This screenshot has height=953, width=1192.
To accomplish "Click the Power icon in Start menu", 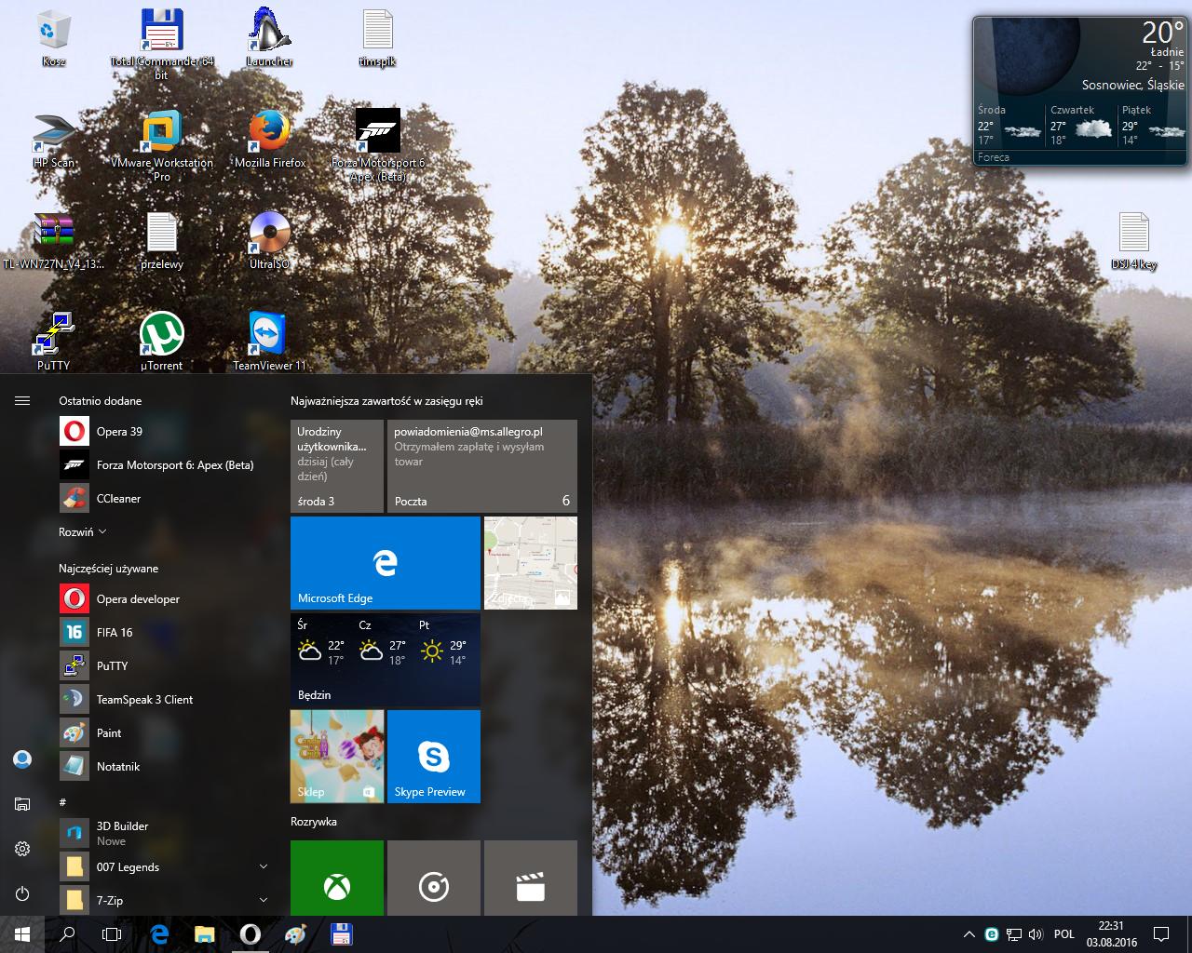I will click(x=22, y=893).
